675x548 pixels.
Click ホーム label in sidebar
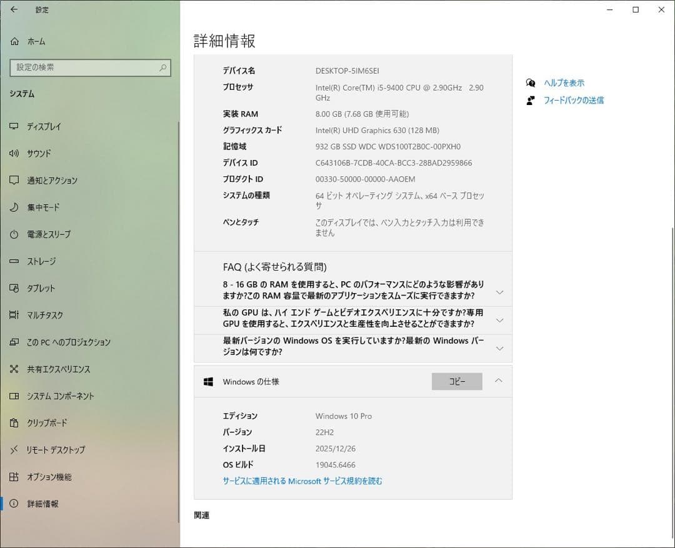36,41
